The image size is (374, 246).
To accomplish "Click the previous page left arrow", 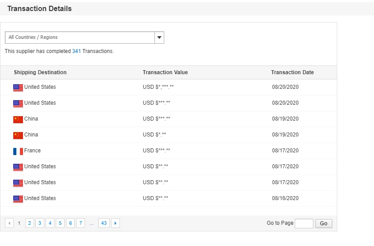I will pyautogui.click(x=9, y=223).
